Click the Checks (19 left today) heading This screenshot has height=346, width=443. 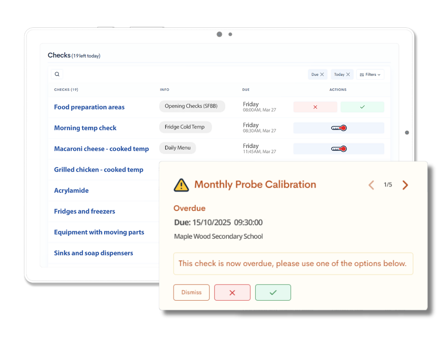point(74,55)
